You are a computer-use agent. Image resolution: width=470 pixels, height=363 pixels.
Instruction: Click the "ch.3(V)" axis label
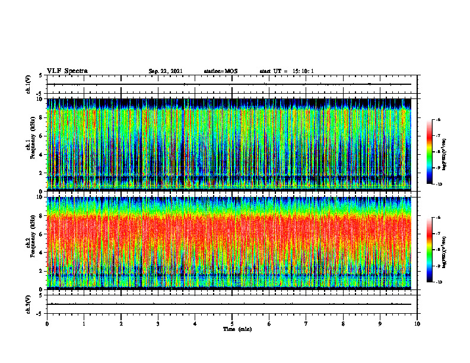pos(28,304)
